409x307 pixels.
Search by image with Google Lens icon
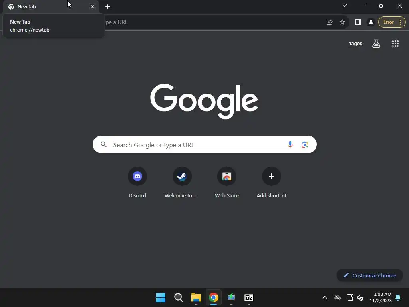click(x=305, y=144)
